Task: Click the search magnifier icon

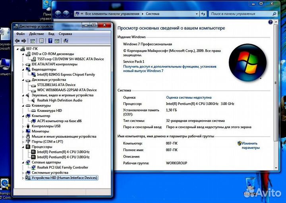Action: click(274, 14)
